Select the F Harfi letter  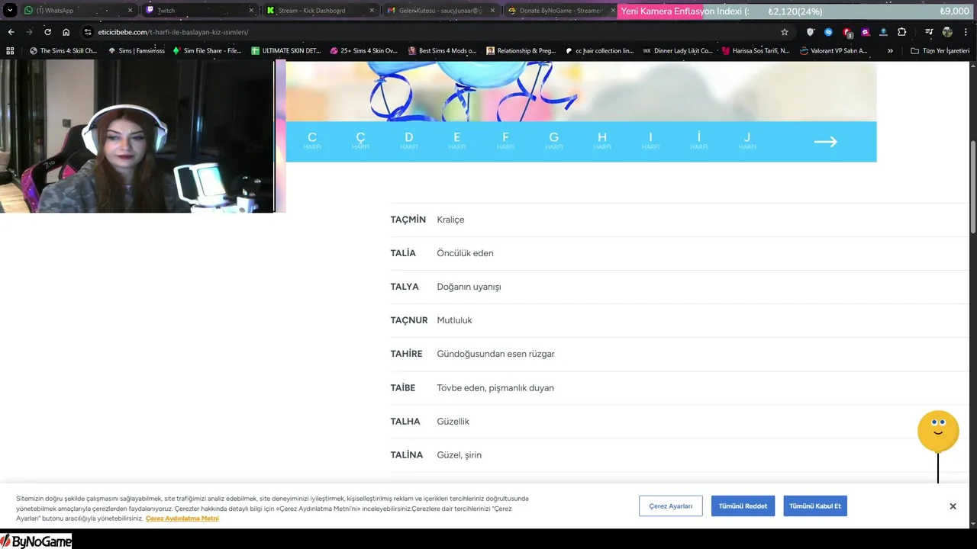[x=505, y=141]
